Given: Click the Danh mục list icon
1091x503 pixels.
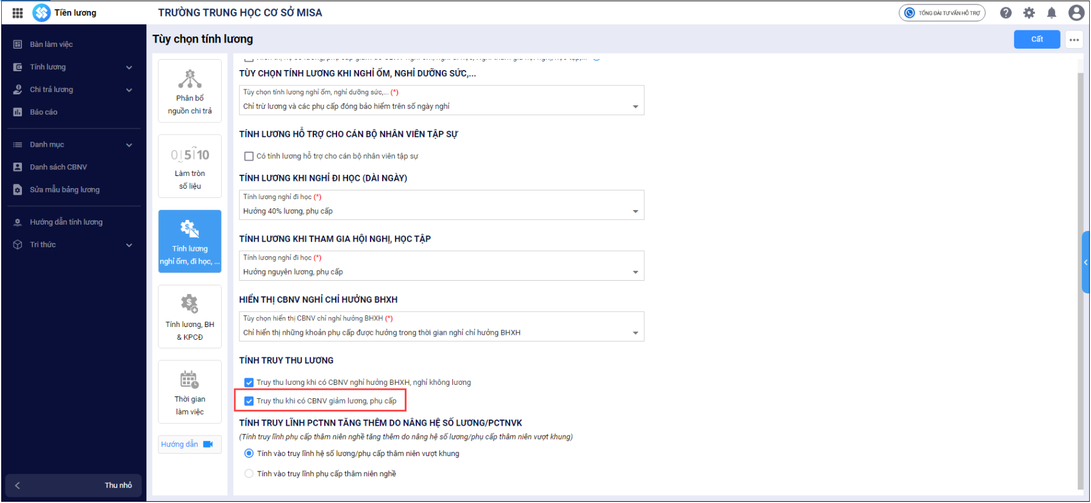Looking at the screenshot, I should point(18,145).
